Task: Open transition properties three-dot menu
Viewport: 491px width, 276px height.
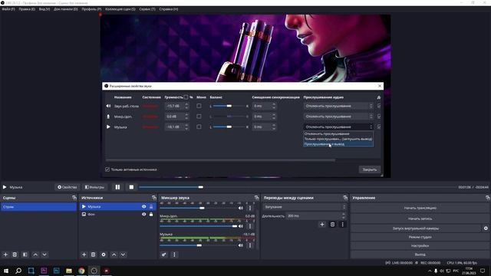Action: tap(343, 225)
